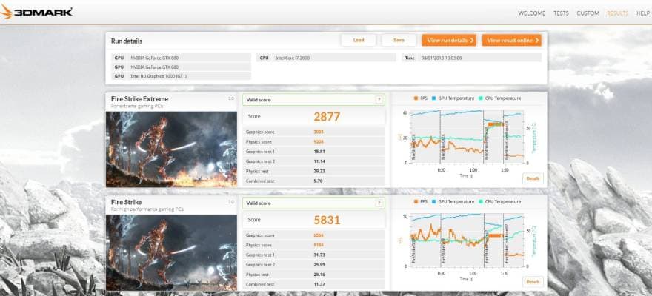Open the HELP tab
The image size is (652, 296).
click(643, 13)
